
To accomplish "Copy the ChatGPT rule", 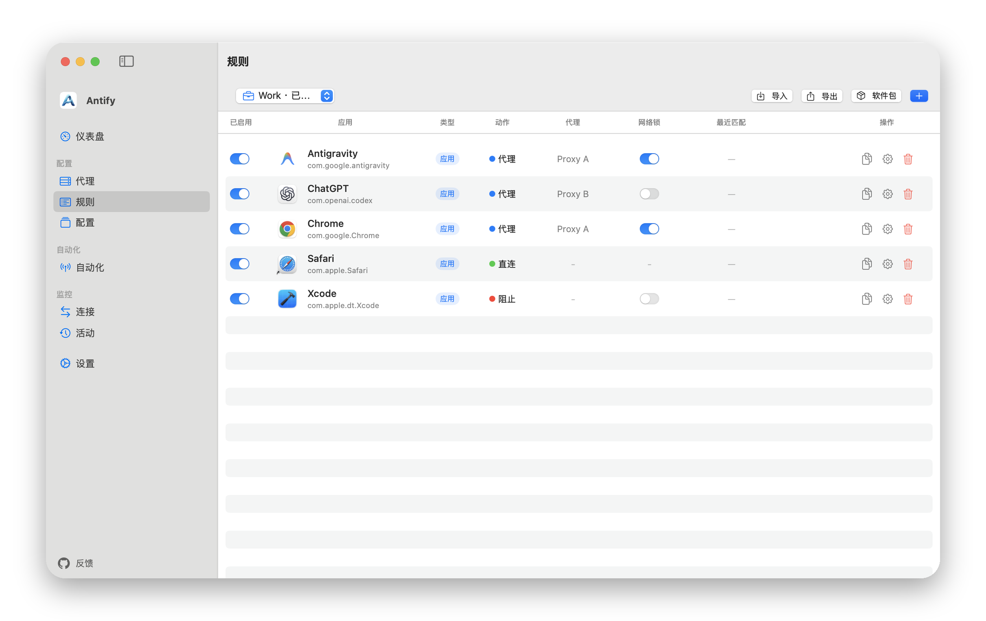I will coord(866,194).
